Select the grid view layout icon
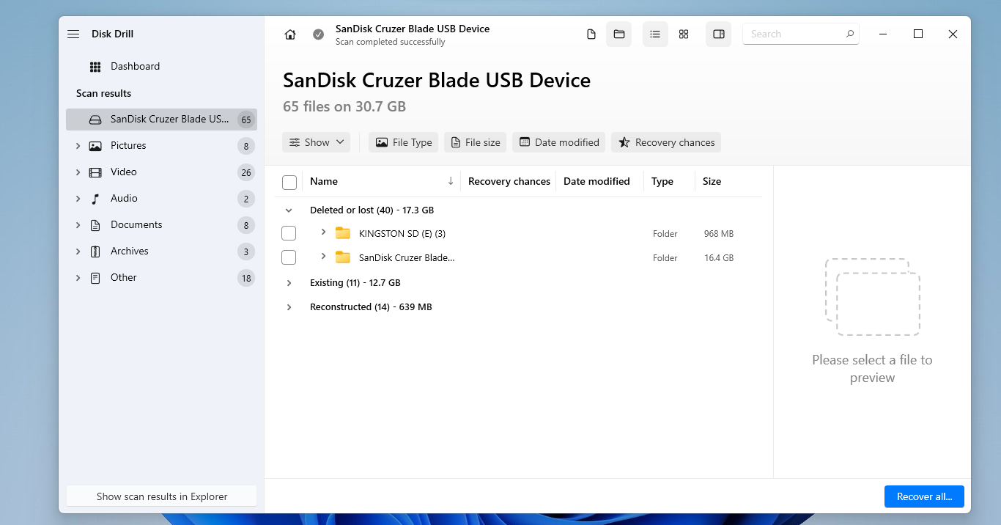The width and height of the screenshot is (1001, 525). (684, 34)
